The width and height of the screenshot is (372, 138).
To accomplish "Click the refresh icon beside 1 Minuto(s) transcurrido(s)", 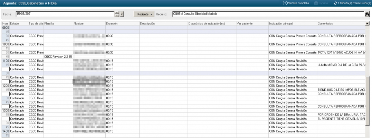I will click(335, 3).
